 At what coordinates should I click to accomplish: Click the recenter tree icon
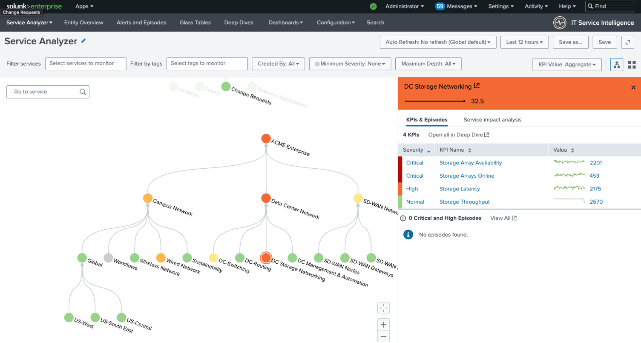coord(383,308)
